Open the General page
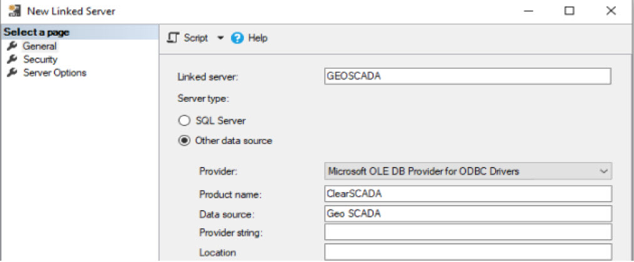 point(39,46)
